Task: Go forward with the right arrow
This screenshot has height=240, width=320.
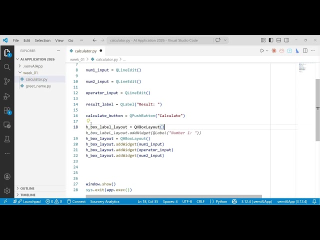Action: [102, 40]
